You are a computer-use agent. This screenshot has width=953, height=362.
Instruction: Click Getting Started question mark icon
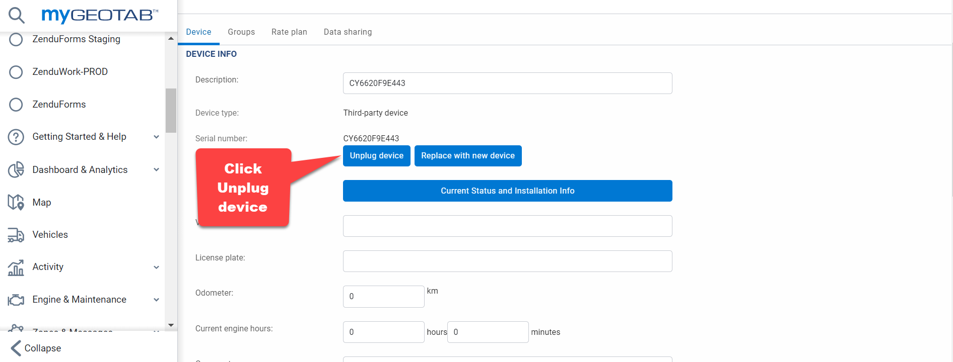[16, 137]
